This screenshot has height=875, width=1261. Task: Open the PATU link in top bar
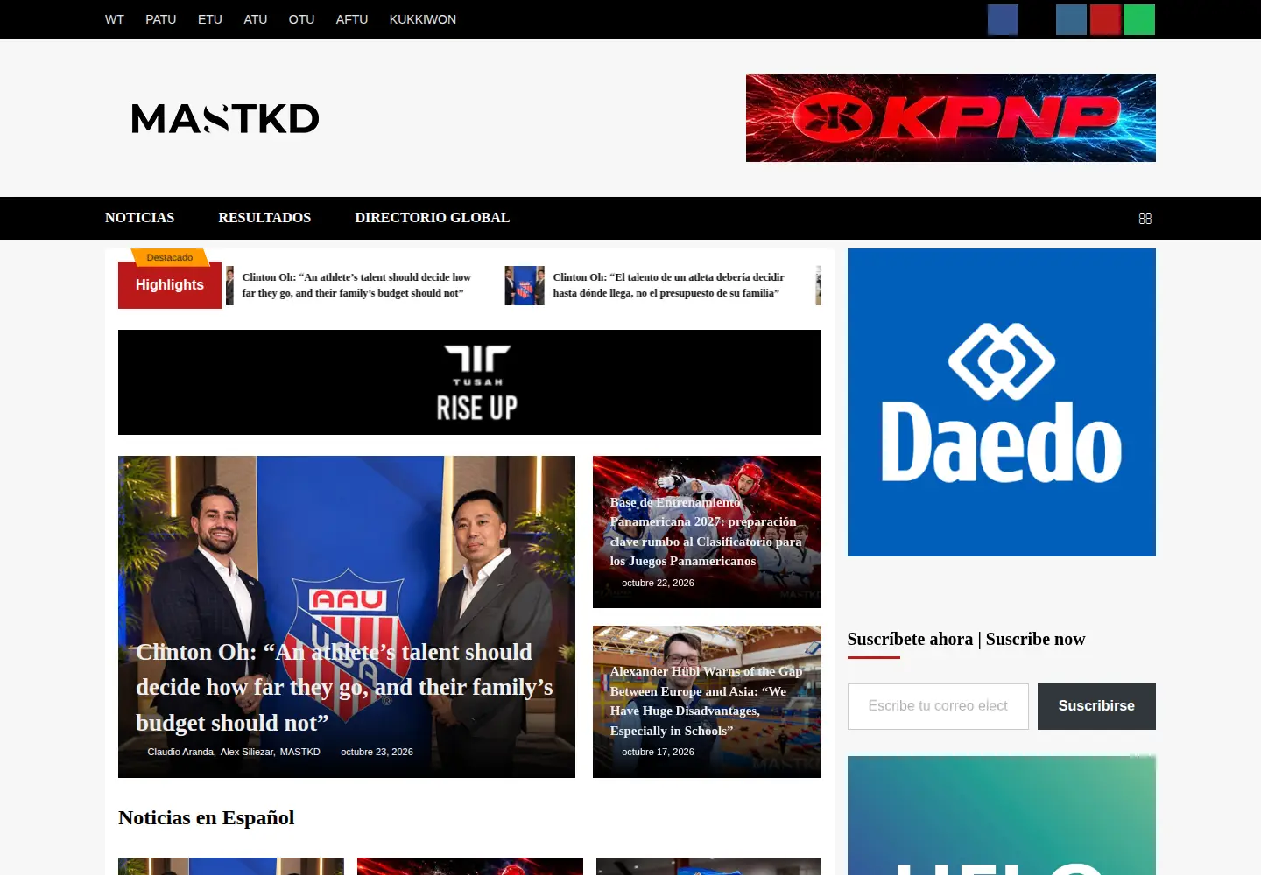click(x=161, y=19)
